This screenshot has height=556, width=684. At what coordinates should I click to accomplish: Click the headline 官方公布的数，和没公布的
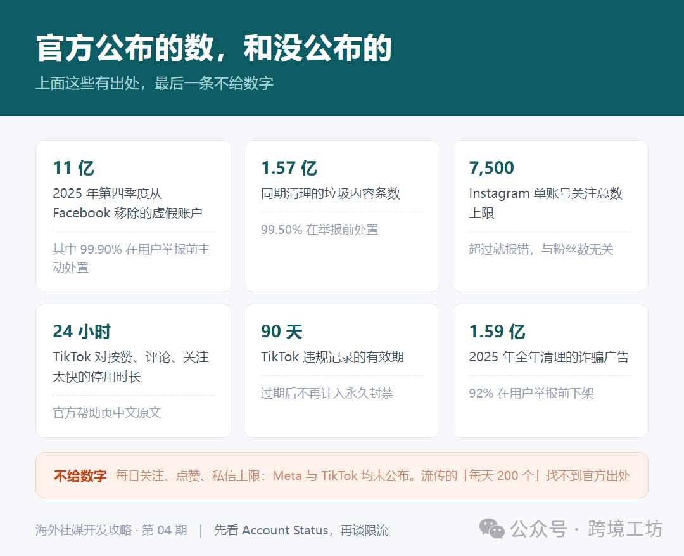(x=214, y=48)
